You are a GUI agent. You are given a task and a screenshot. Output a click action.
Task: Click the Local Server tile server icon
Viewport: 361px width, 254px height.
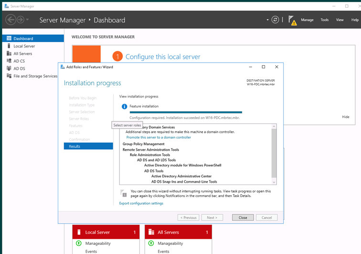79,232
